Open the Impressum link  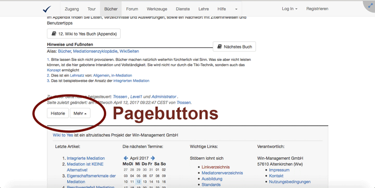279,170
